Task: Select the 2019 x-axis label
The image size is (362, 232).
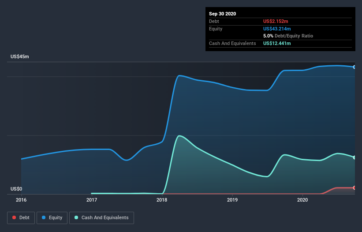Action: [232, 200]
